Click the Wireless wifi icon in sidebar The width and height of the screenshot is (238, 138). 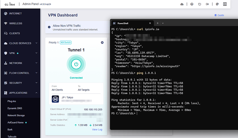tap(6, 24)
